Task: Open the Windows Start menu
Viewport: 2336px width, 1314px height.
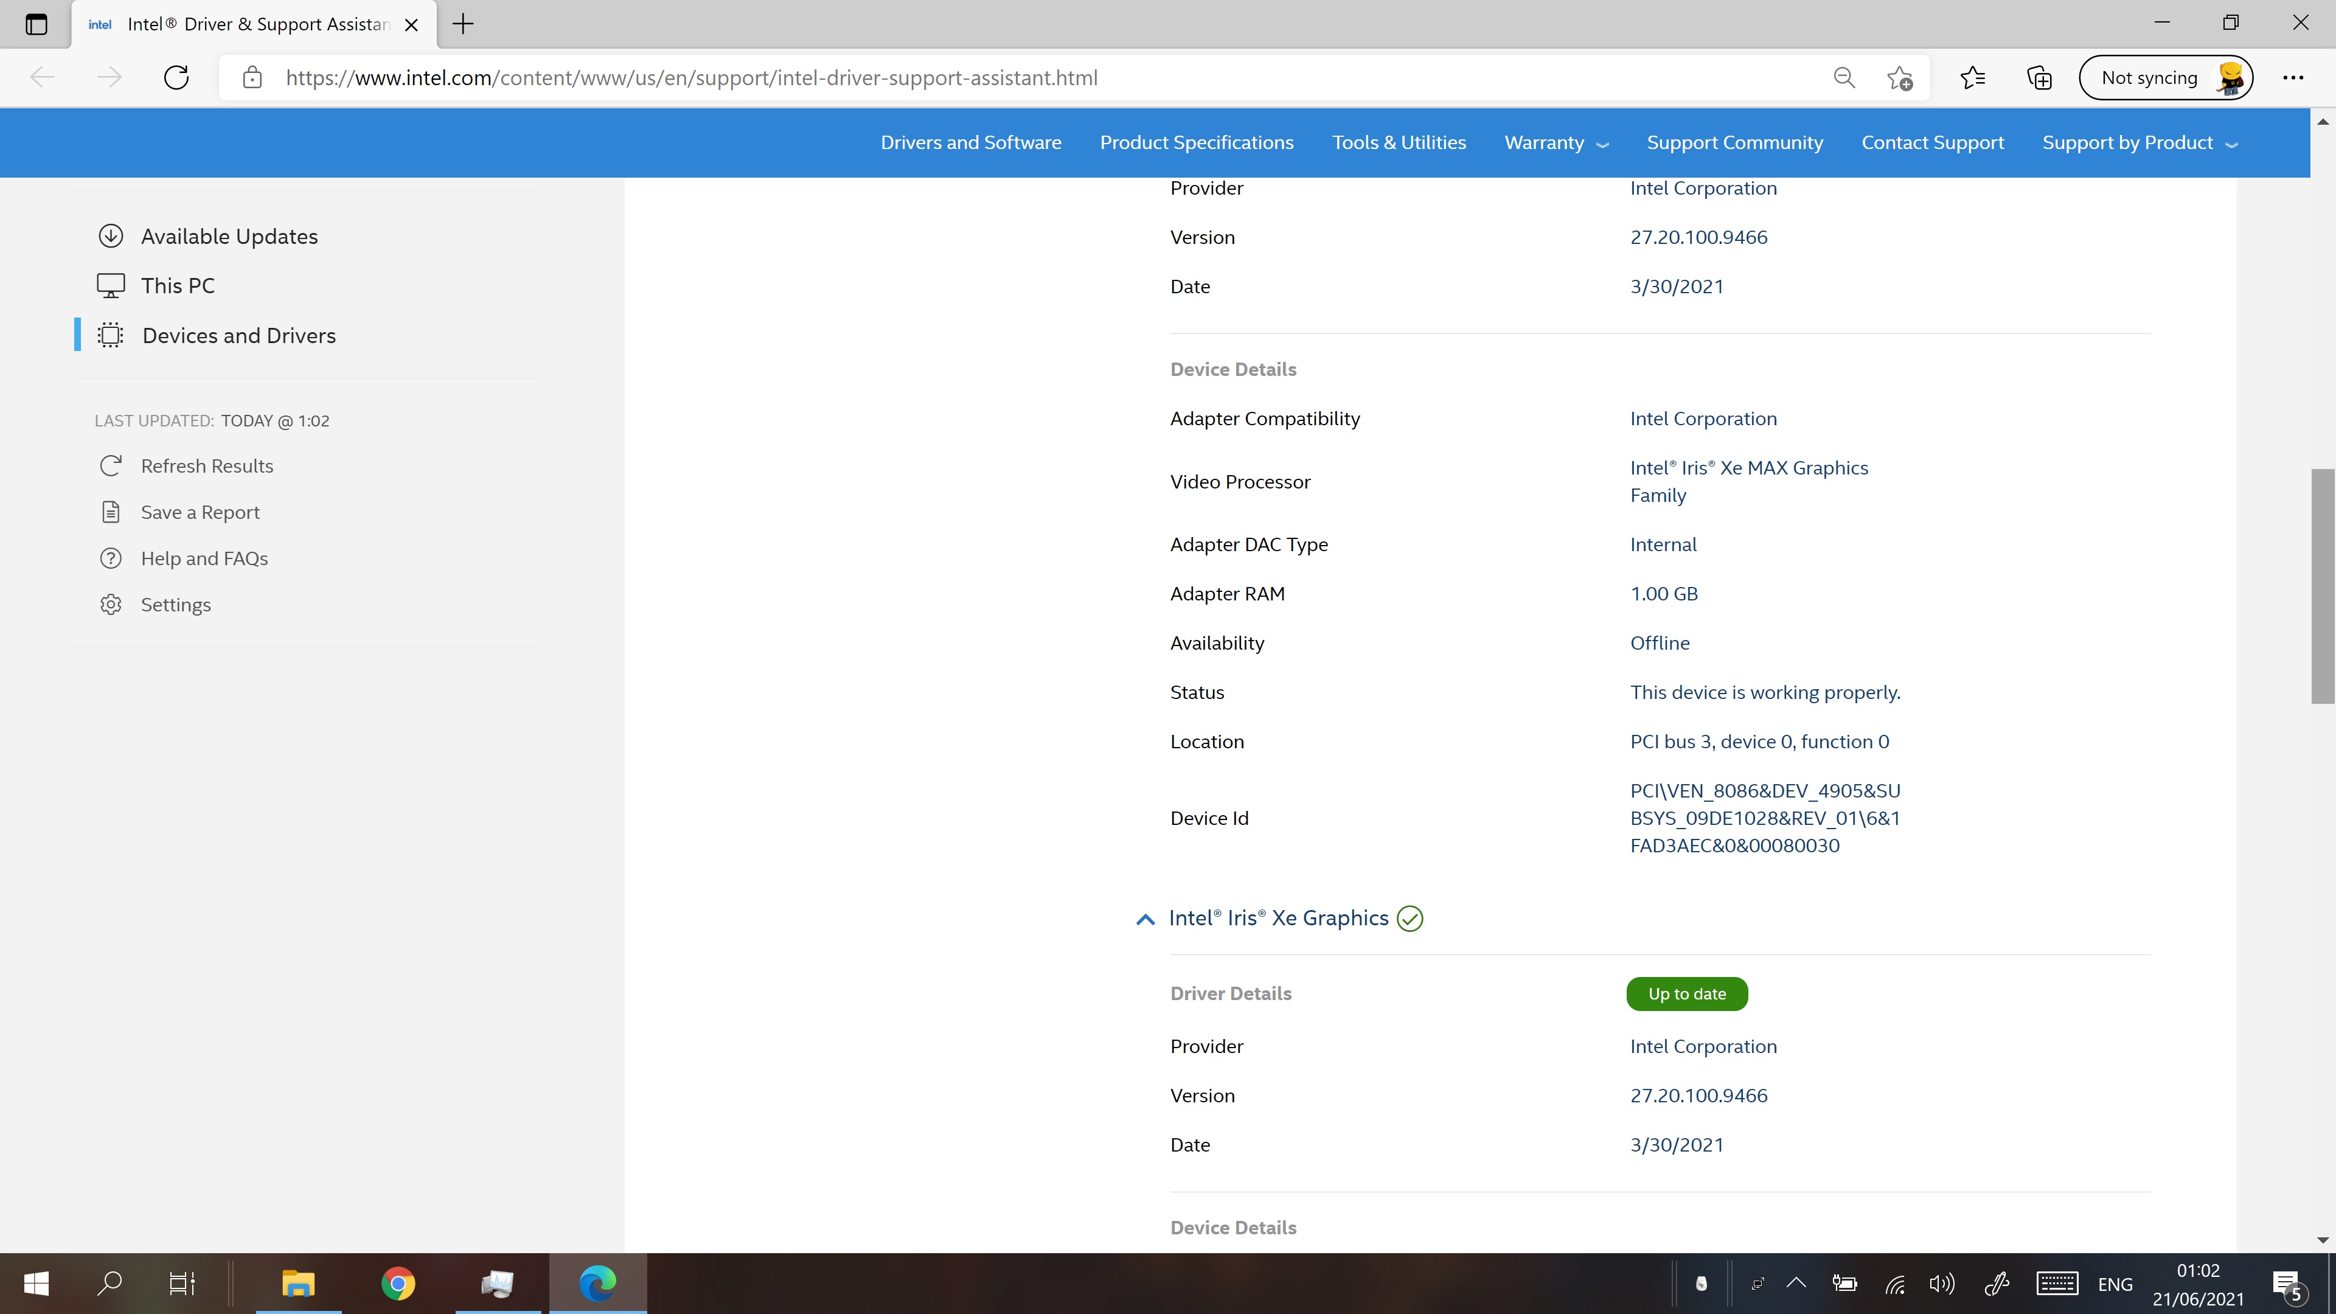Action: pyautogui.click(x=36, y=1283)
